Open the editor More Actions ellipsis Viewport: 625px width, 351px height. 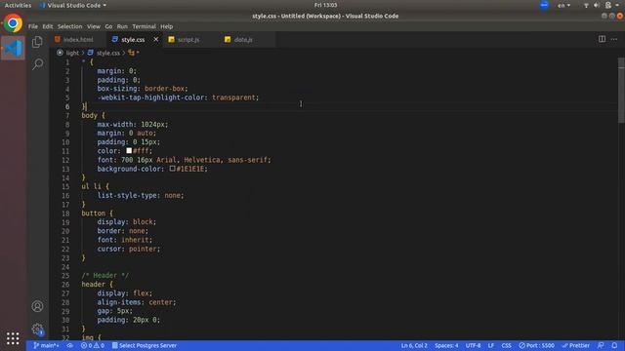614,39
